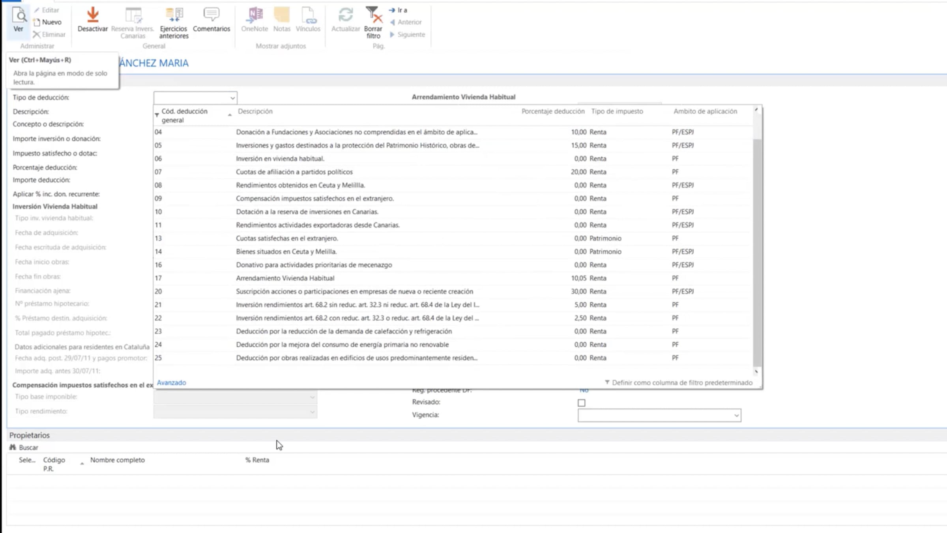The width and height of the screenshot is (947, 533).
Task: Go to Anterior record
Action: (406, 22)
